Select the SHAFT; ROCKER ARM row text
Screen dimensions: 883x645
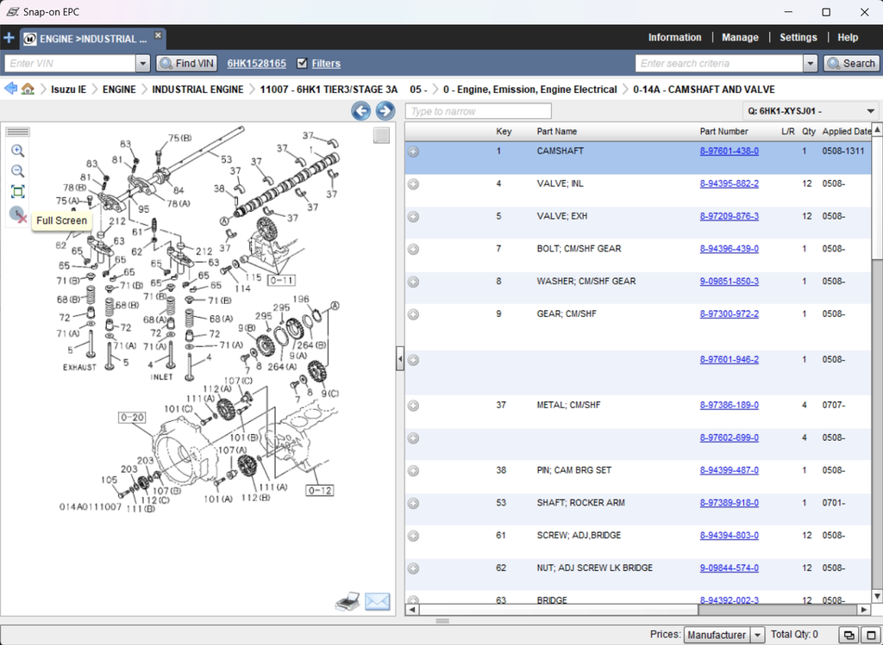point(580,503)
